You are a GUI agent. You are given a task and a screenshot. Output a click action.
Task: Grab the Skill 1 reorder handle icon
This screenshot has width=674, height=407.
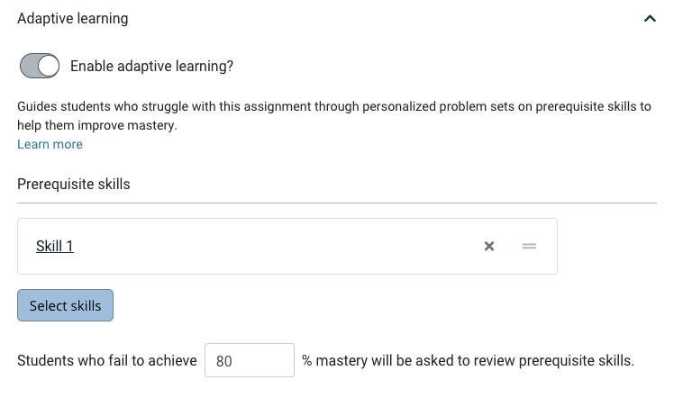click(529, 246)
